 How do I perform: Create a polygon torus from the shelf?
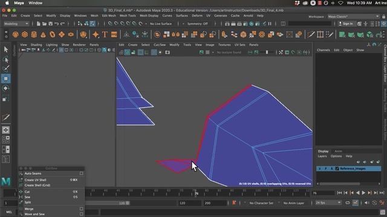(53, 34)
